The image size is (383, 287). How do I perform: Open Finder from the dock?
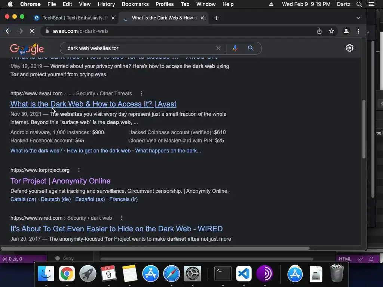pyautogui.click(x=46, y=273)
